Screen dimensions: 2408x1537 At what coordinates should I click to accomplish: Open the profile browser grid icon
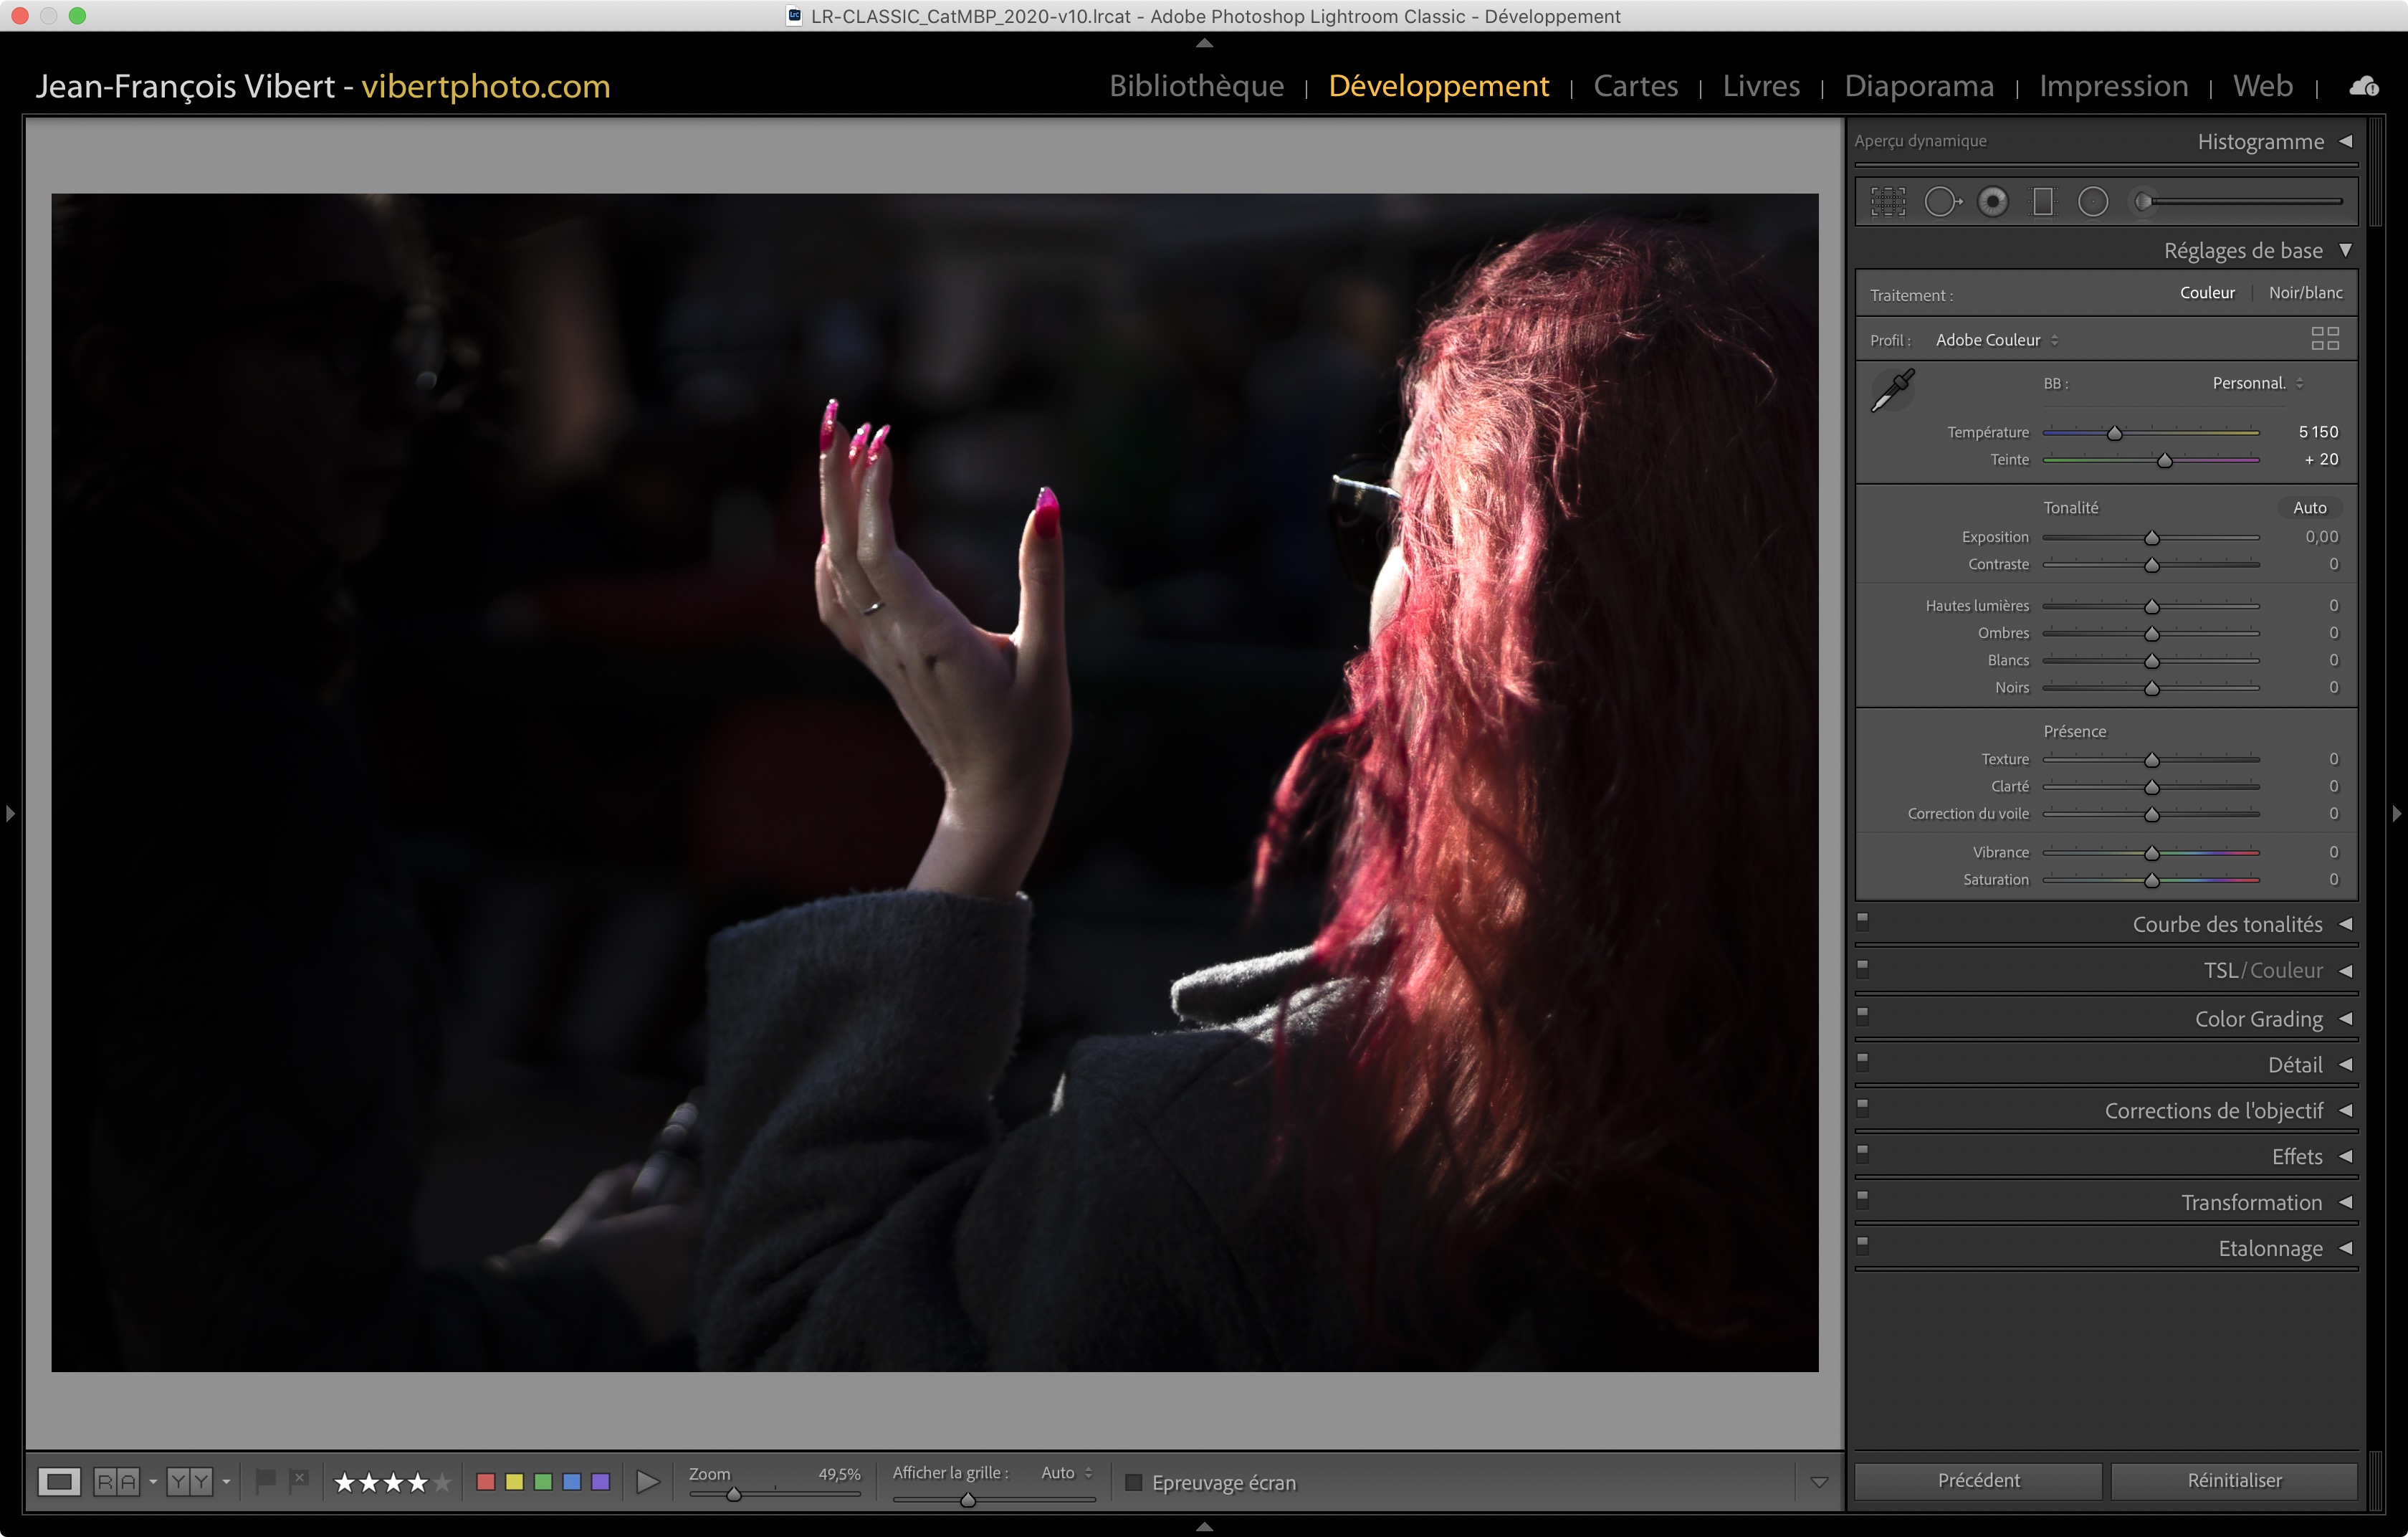(2324, 339)
